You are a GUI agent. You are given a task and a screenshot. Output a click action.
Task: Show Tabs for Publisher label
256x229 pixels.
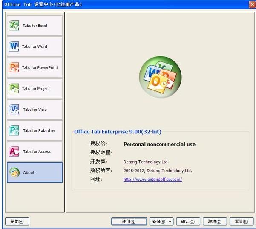point(39,130)
